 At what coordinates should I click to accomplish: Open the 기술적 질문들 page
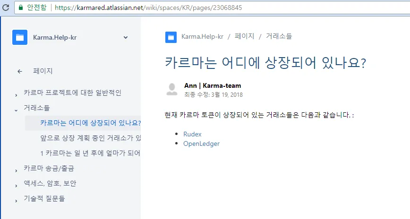tap(44, 199)
